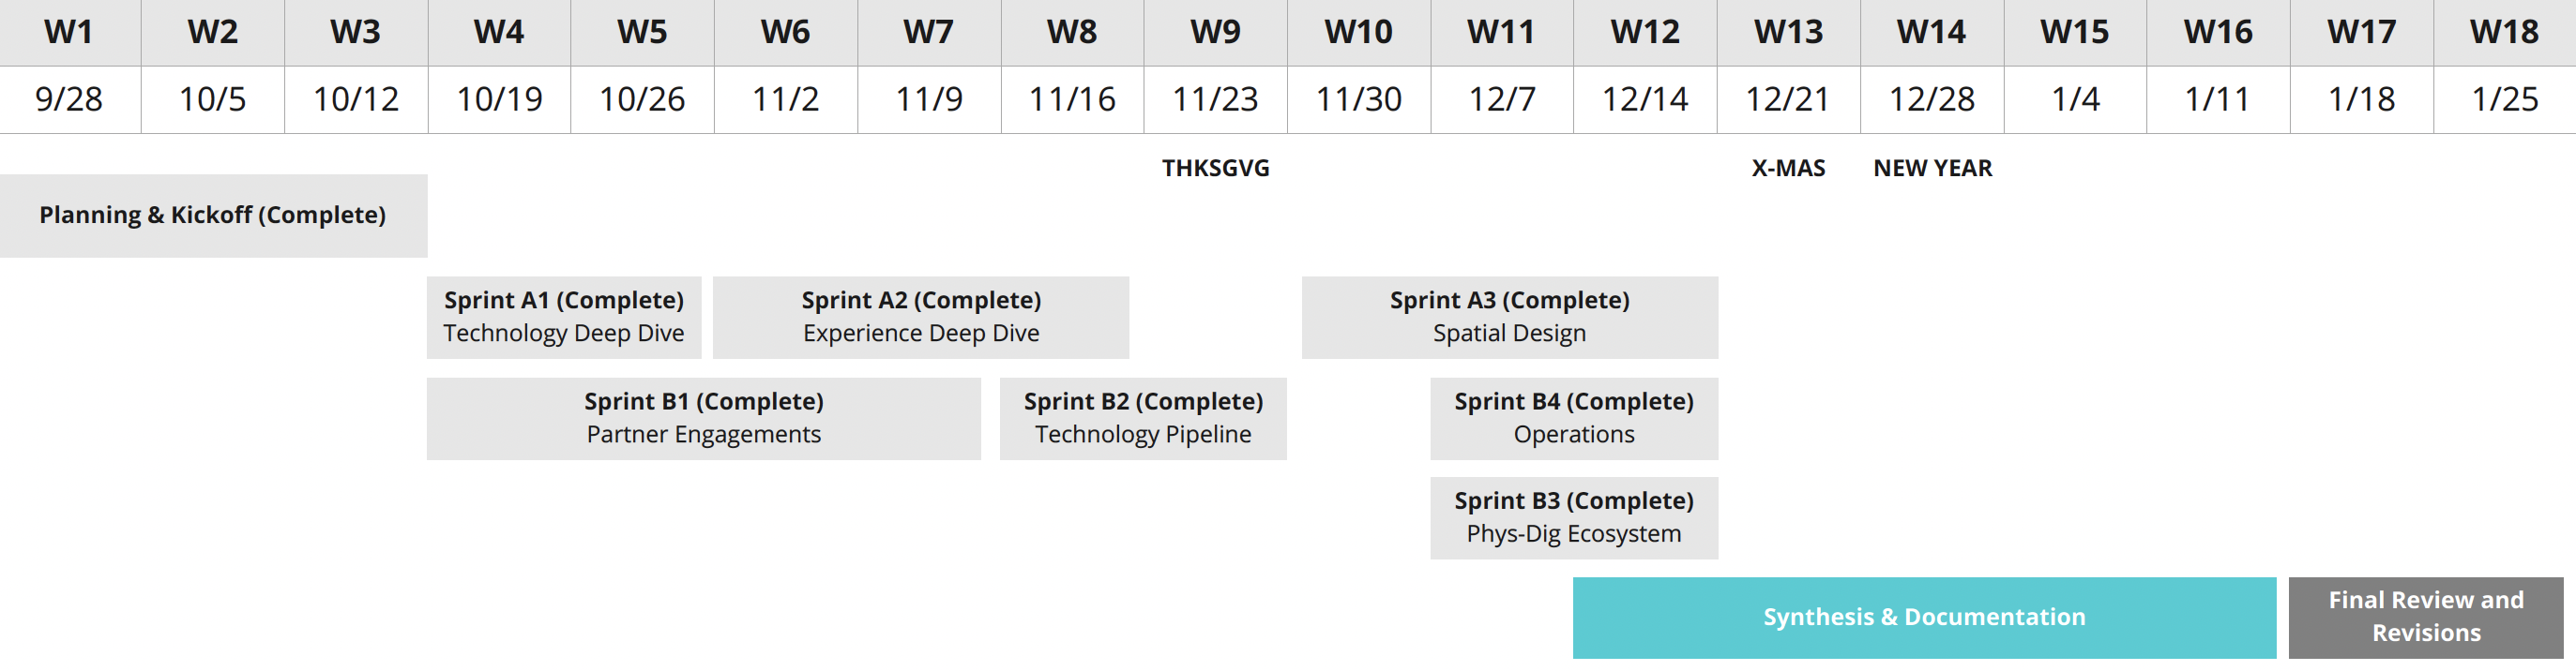
Task: Click the THKSGVG holiday label
Action: coord(1215,168)
